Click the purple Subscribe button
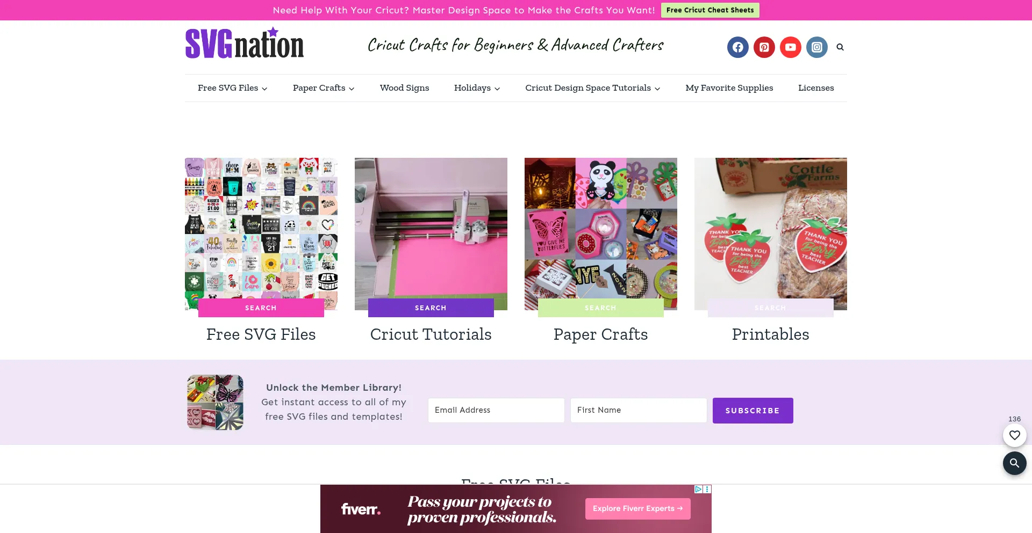This screenshot has height=533, width=1032. click(x=752, y=411)
